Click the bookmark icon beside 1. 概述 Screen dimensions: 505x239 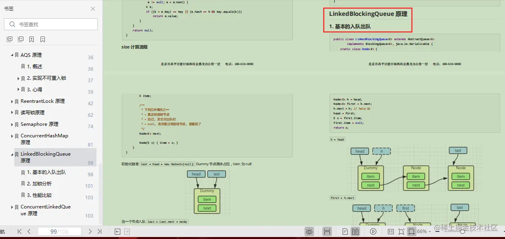coord(23,67)
